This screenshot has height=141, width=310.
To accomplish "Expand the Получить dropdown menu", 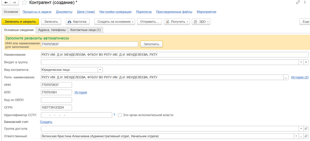I will 177,22.
